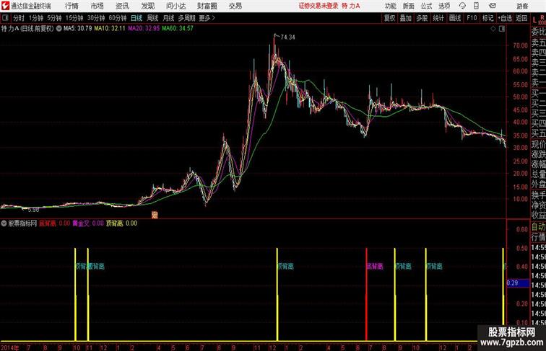Switch to the 30分钟 period tab
The image size is (546, 351).
pyautogui.click(x=96, y=18)
